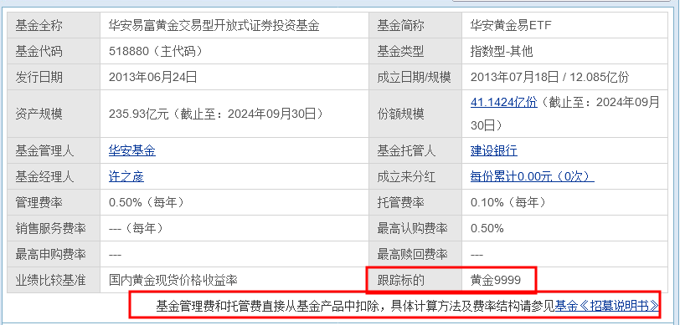Click the 跟踪标的 label cell
The height and width of the screenshot is (325, 680).
pyautogui.click(x=415, y=280)
